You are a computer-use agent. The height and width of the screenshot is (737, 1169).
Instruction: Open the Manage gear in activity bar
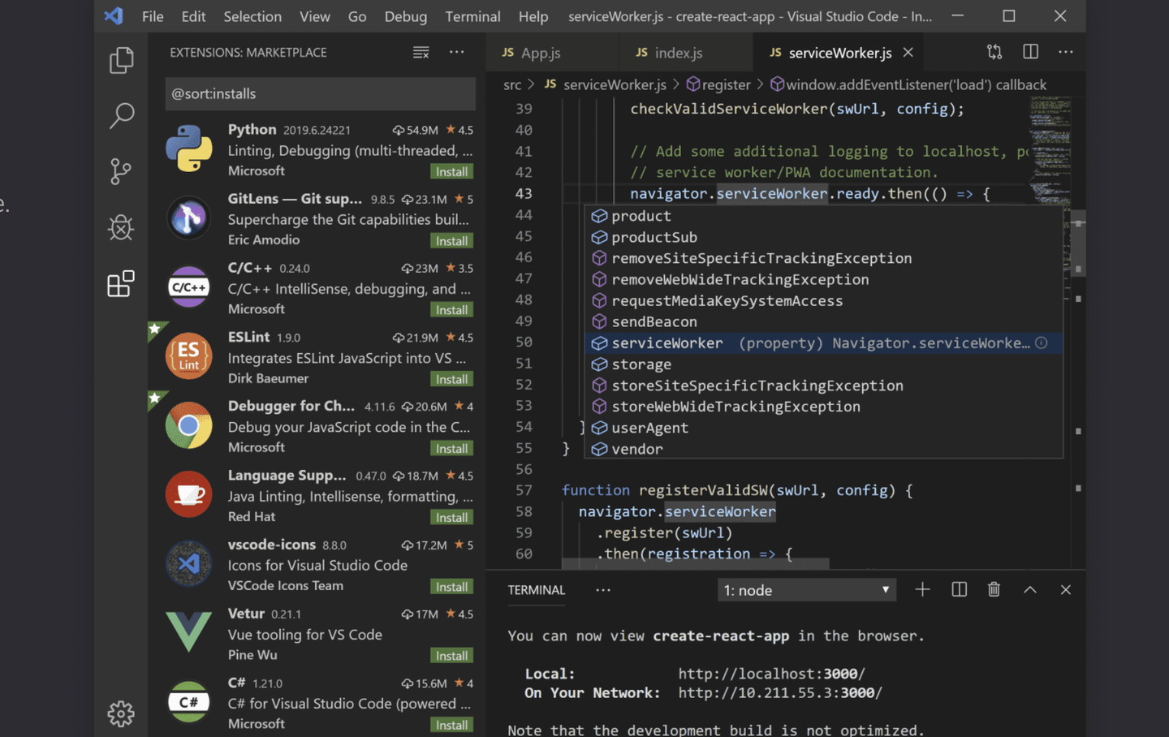[121, 713]
